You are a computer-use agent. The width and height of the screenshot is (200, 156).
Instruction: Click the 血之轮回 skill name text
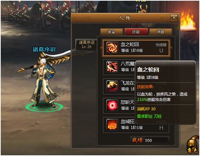pyautogui.click(x=130, y=44)
